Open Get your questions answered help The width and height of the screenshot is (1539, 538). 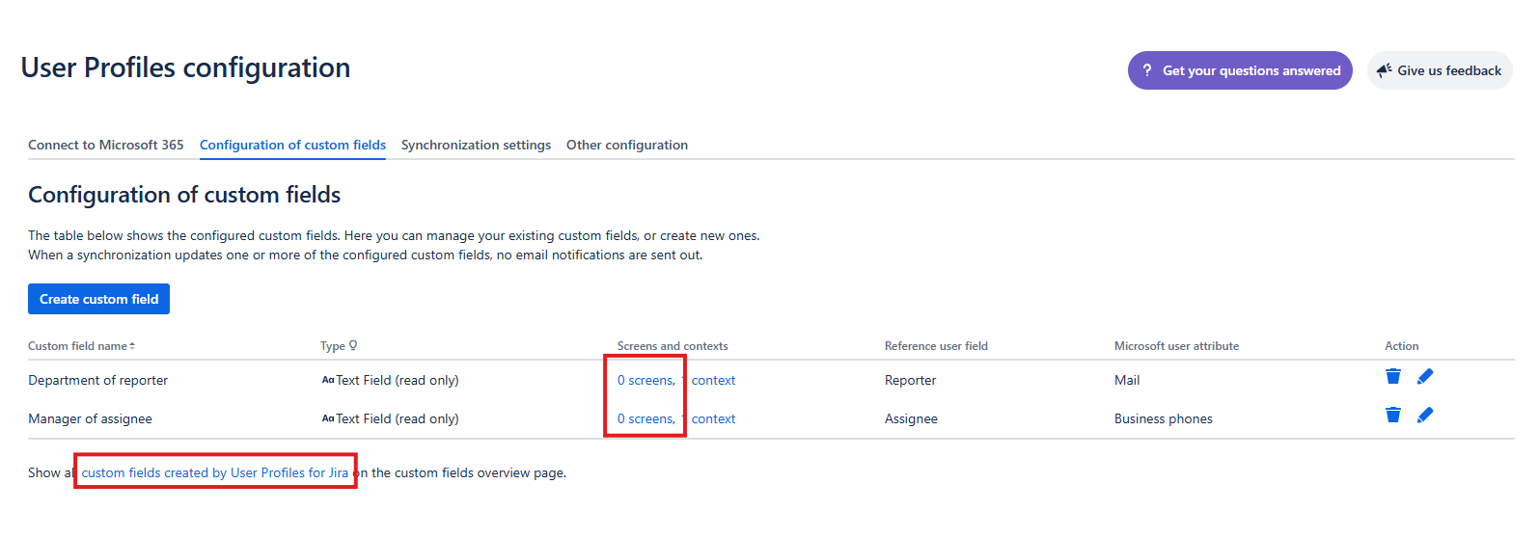tap(1240, 70)
